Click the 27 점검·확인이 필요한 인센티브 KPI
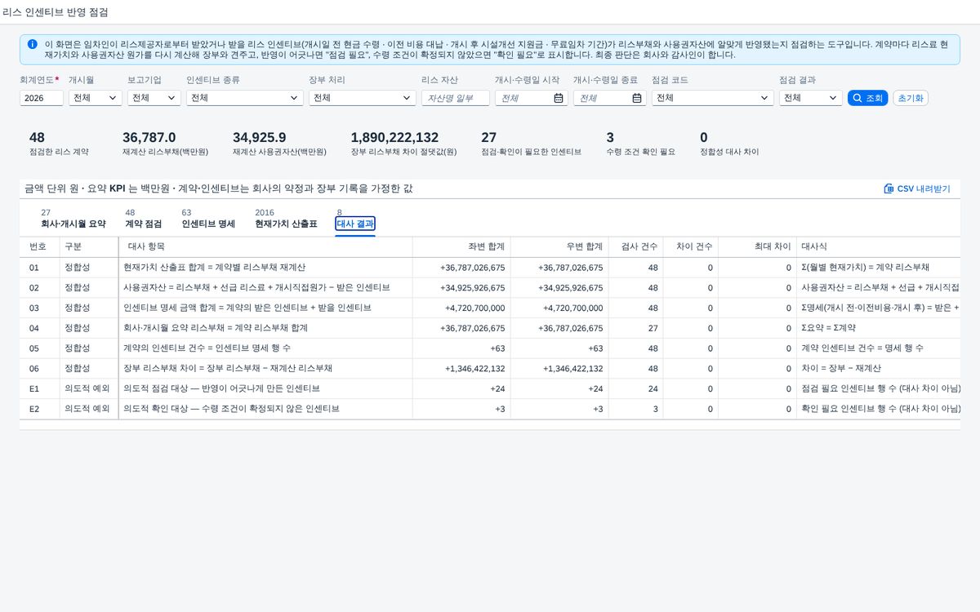Viewport: 980px width, 612px height. click(531, 144)
